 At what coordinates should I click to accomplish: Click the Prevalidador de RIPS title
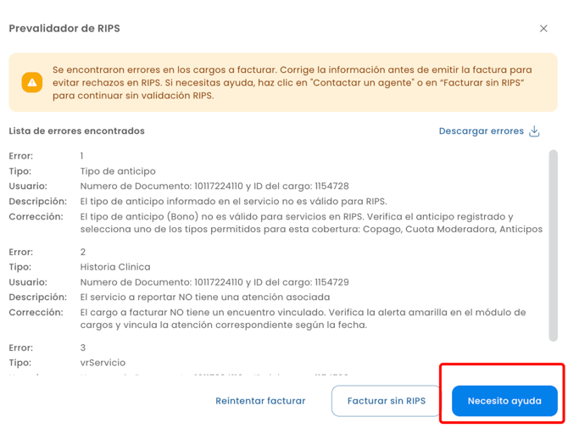[x=64, y=28]
